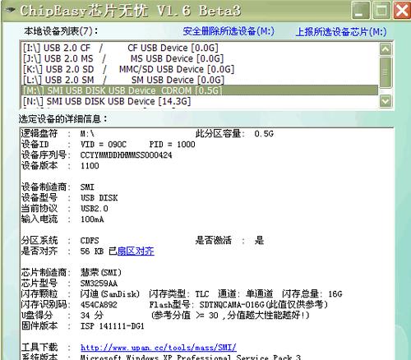Viewport: 411px width, 360px height.
Task: Click the device list scroll down arrow
Action: click(386, 101)
